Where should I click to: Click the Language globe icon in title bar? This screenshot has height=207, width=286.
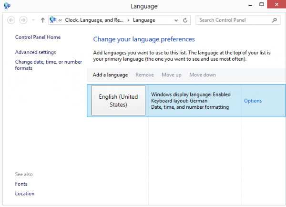click(7, 6)
